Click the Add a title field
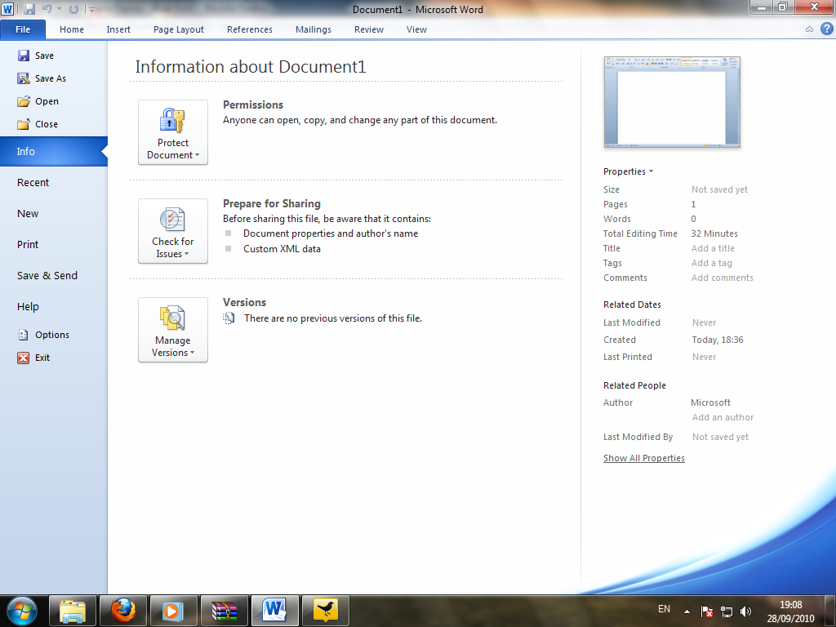836x627 pixels. point(713,248)
